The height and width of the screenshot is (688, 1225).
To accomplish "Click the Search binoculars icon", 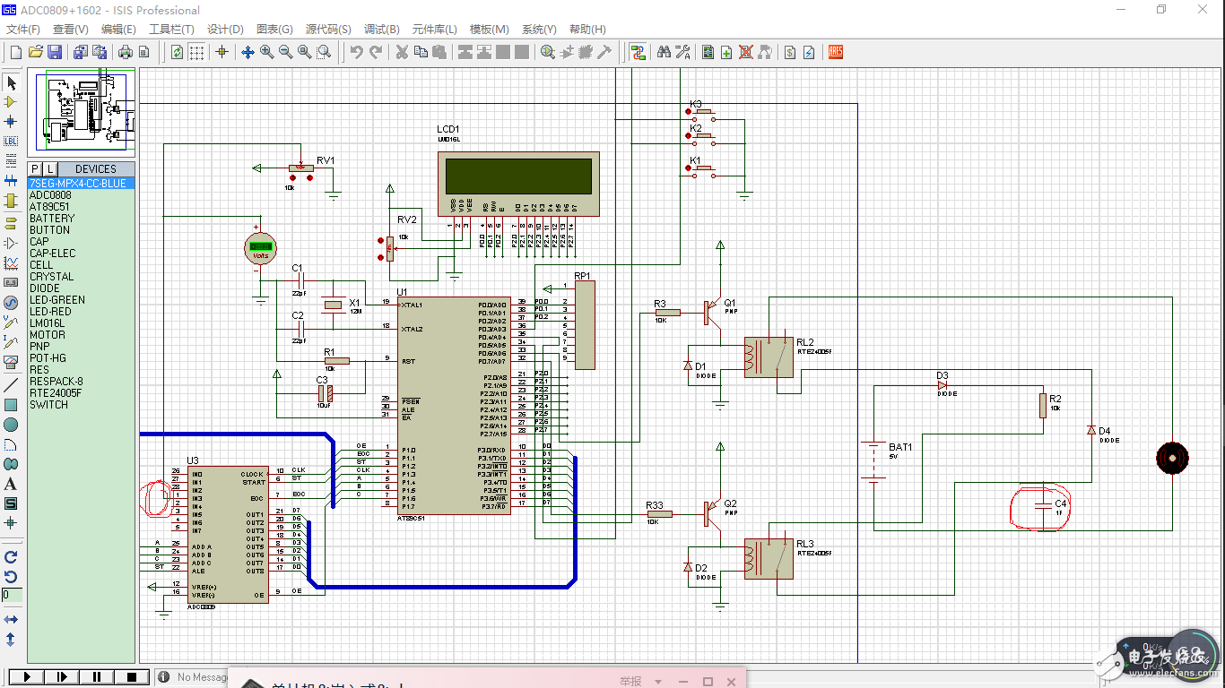I will click(664, 53).
